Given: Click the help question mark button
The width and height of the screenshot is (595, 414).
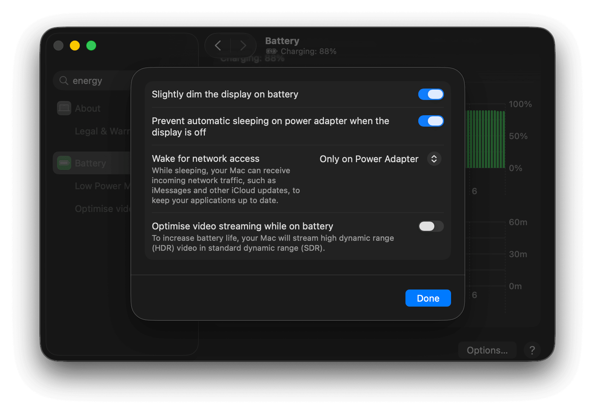Looking at the screenshot, I should [x=532, y=350].
